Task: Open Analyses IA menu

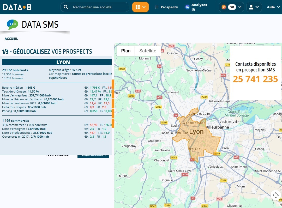Action: point(196,7)
